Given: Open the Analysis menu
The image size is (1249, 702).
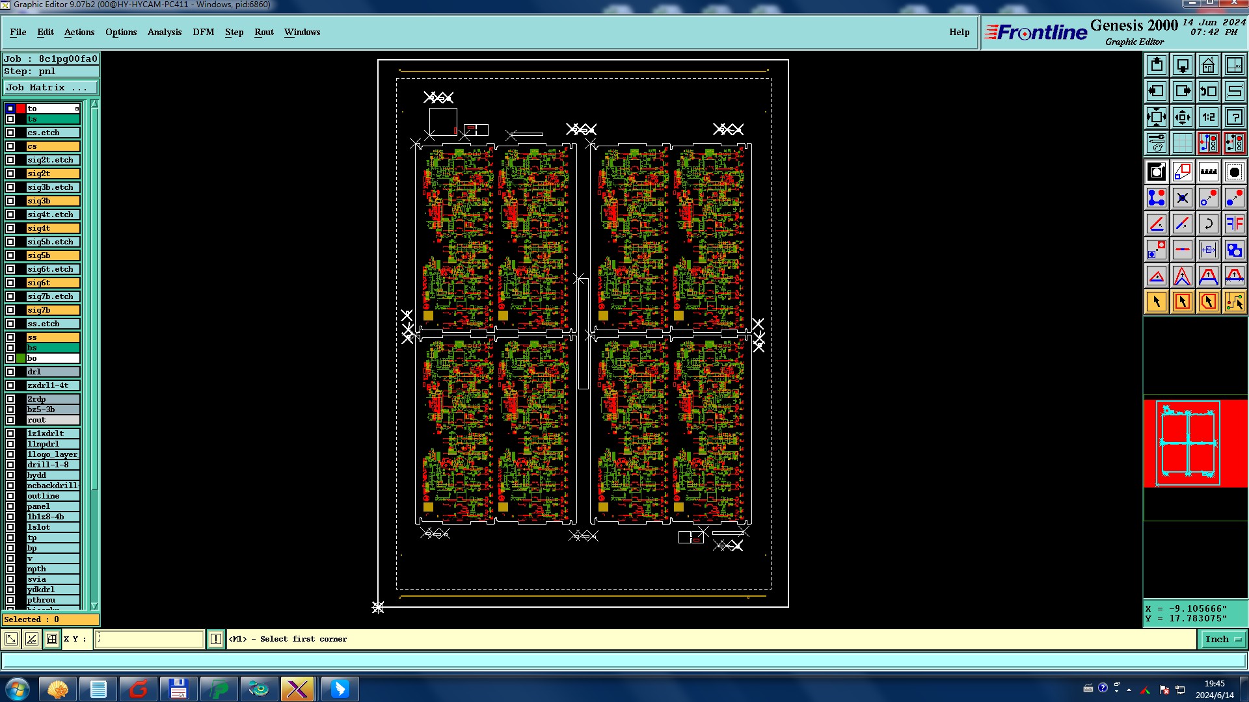Looking at the screenshot, I should click(164, 32).
